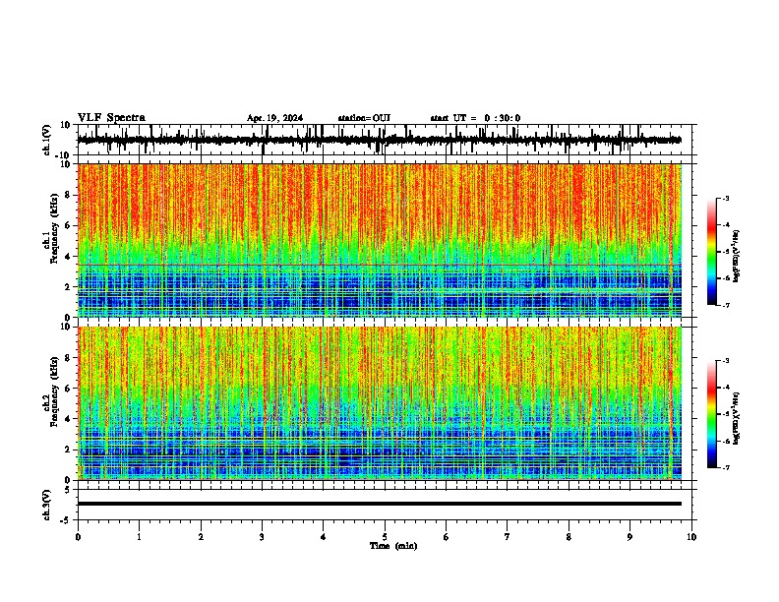Click the ch.2 frequency spectrogram panel
The width and height of the screenshot is (779, 602).
click(x=379, y=403)
